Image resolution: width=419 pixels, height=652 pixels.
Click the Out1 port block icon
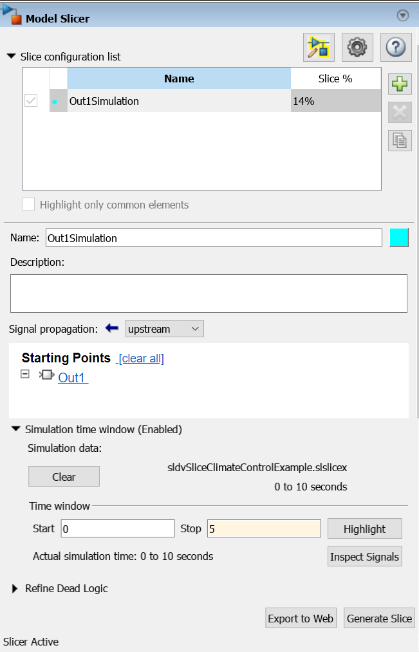click(47, 376)
